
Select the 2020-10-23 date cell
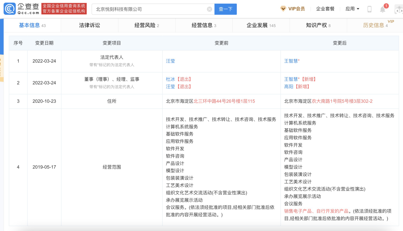coord(44,101)
